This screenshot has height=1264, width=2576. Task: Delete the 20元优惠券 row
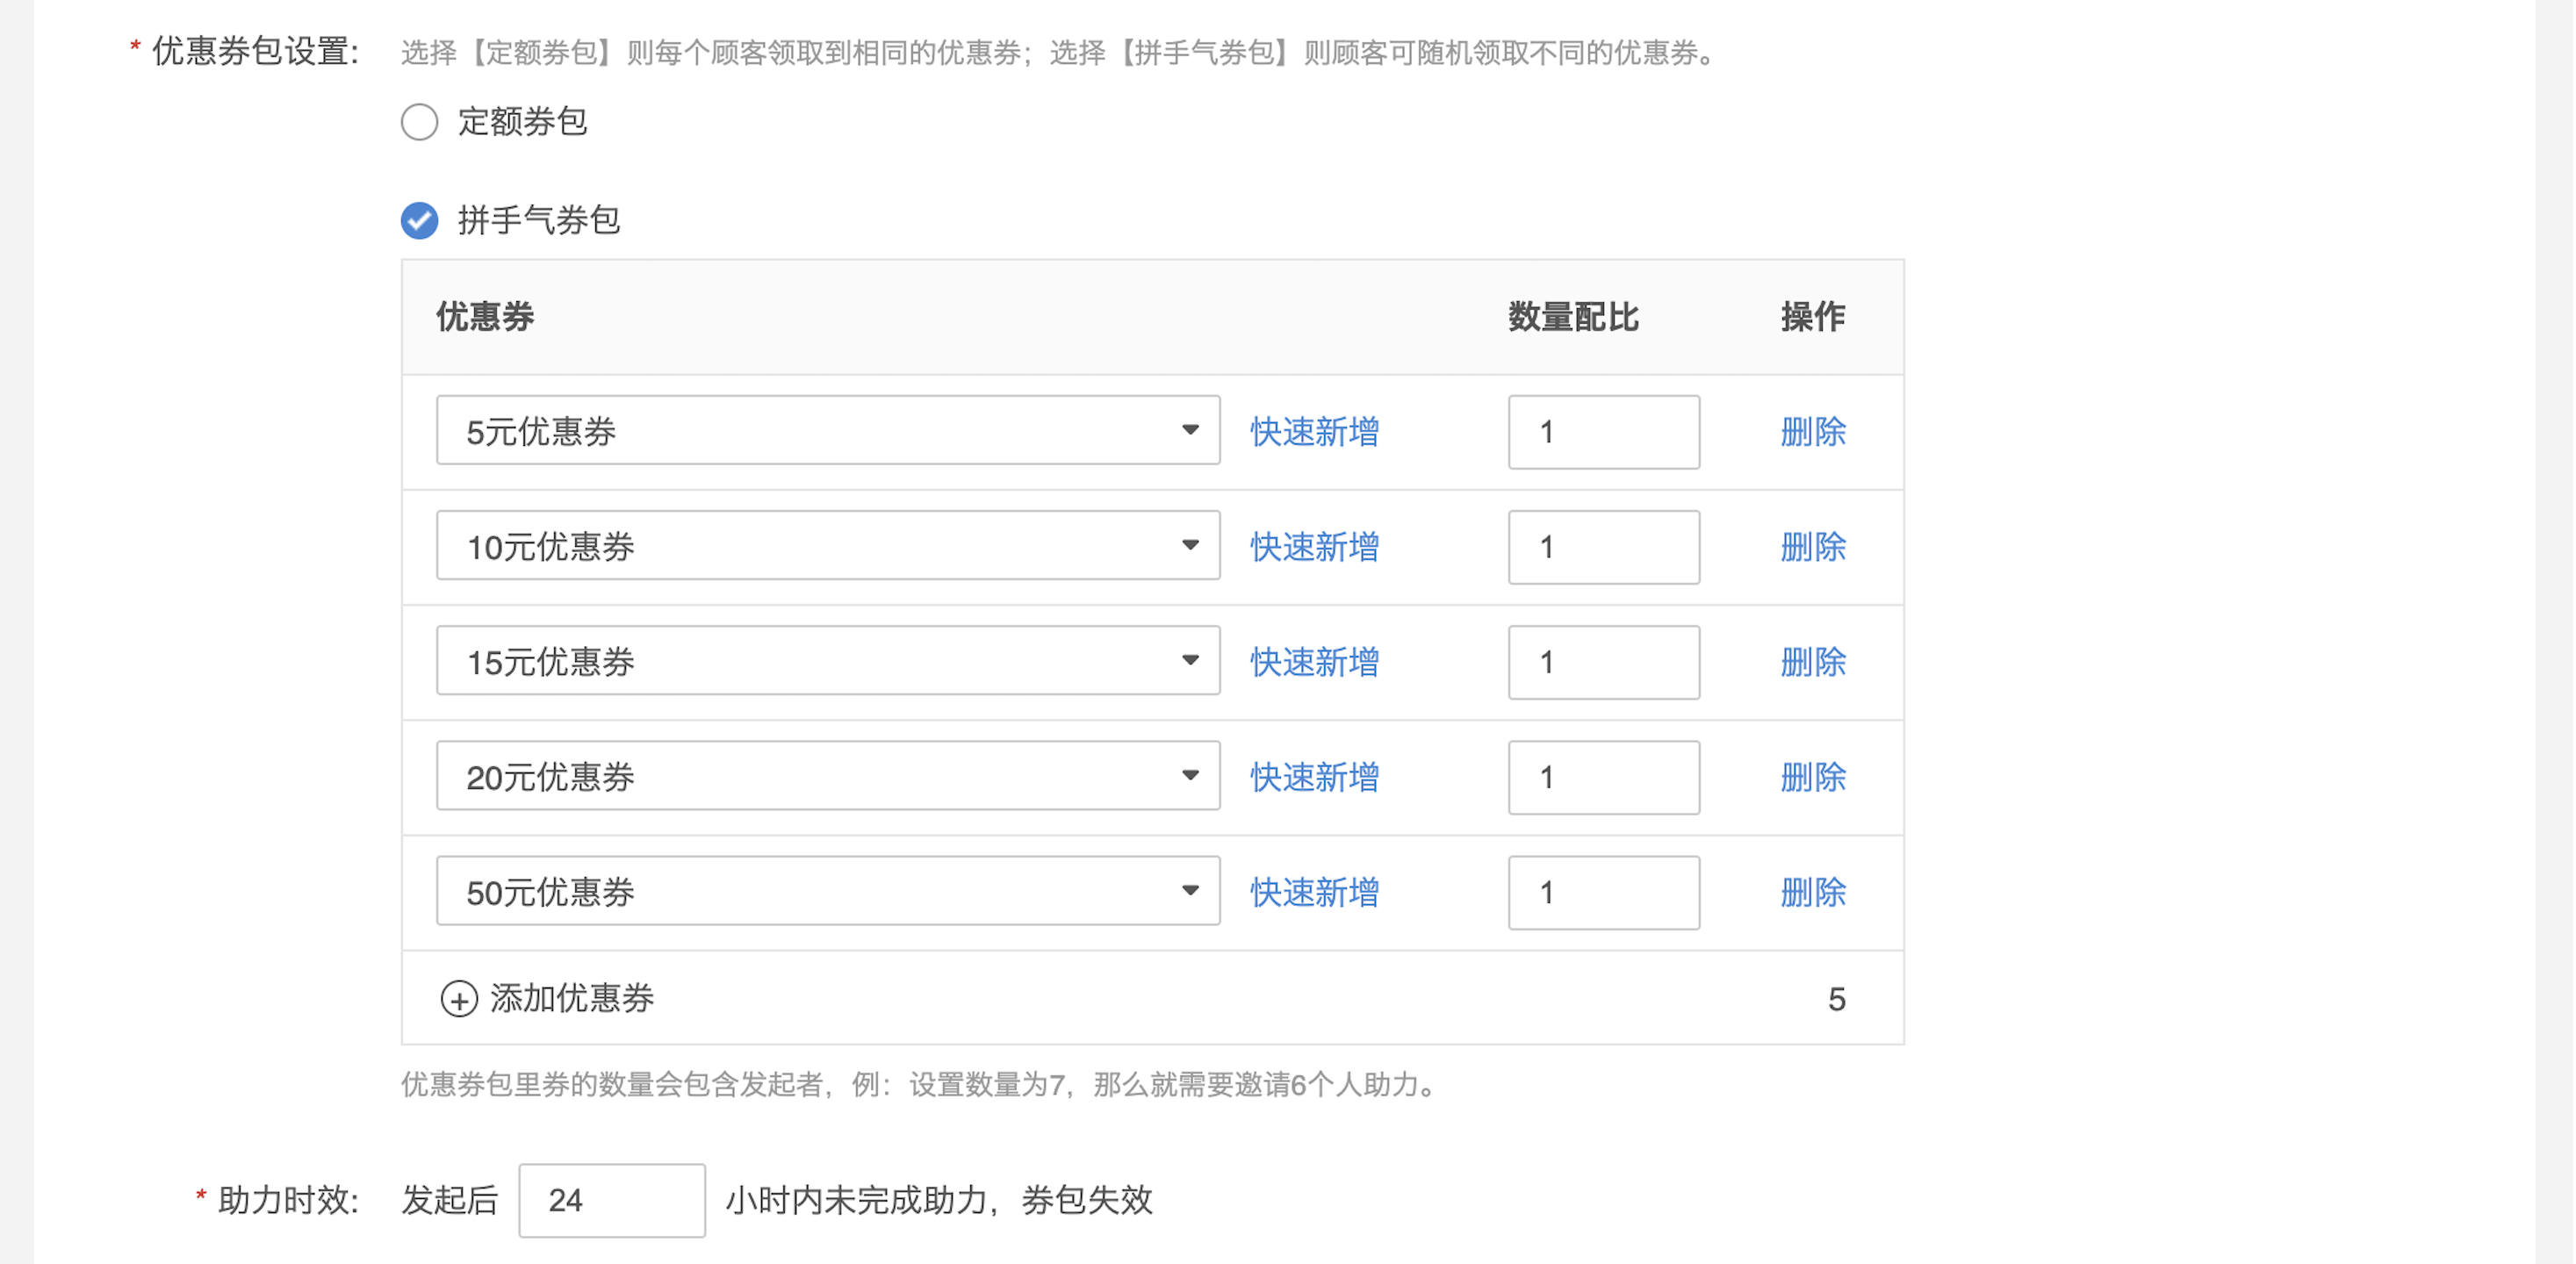1812,777
